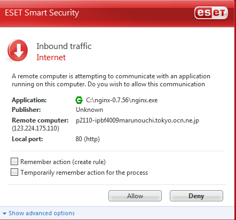236x220 pixels.
Task: Click the red Internet zone label
Action: click(51, 58)
